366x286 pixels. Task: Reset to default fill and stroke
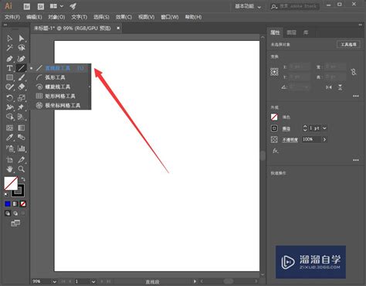pos(6,195)
